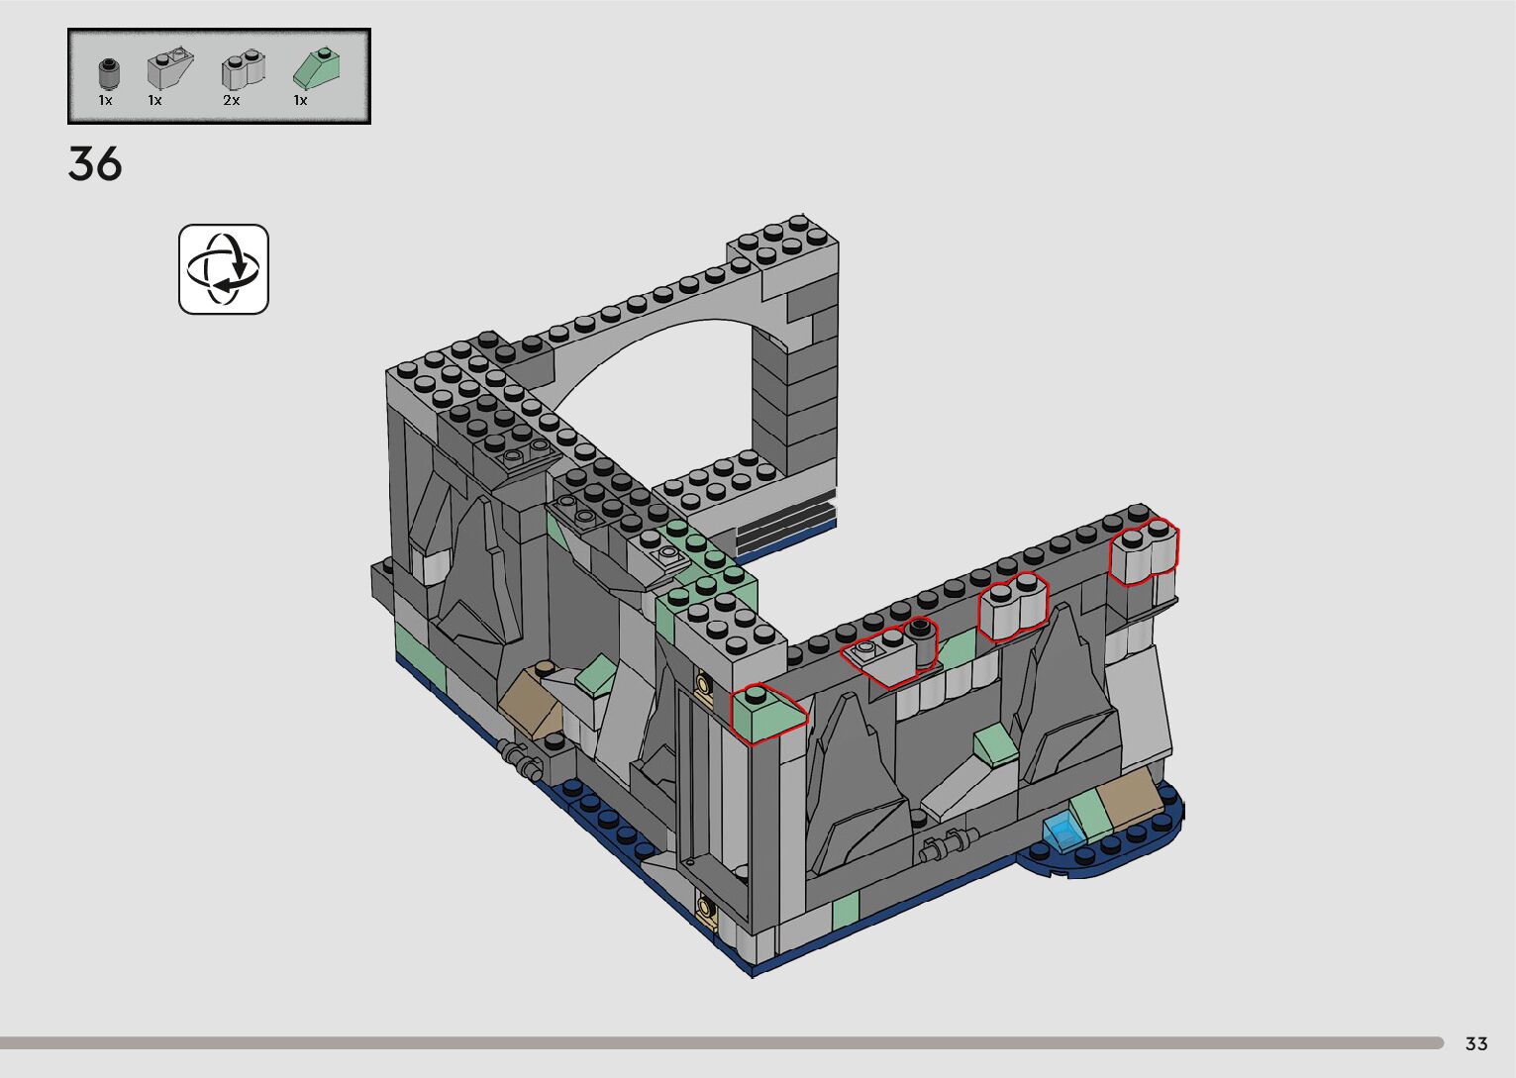Click the tan slope at the right base

[1129, 797]
